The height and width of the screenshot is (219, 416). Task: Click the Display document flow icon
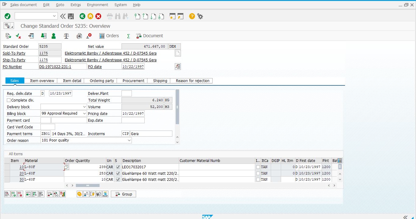pos(8,36)
